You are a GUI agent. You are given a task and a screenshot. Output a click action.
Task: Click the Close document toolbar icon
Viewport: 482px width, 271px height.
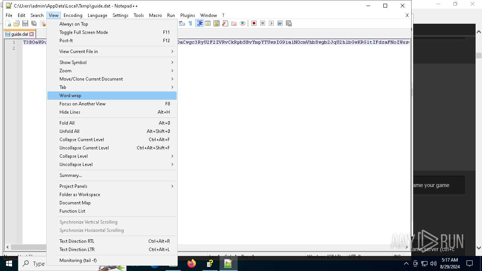[x=43, y=23]
